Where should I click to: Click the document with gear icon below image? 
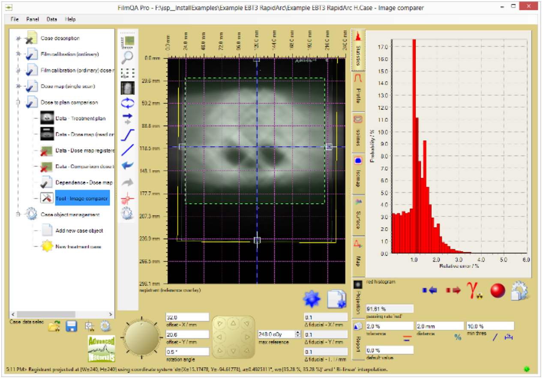(337, 299)
